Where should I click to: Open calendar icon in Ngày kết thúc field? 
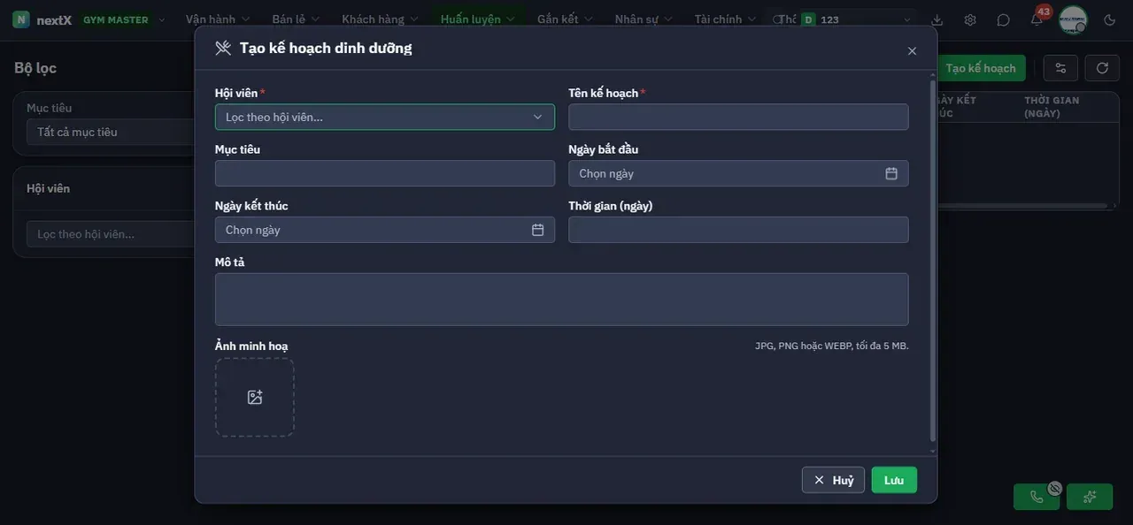click(x=537, y=230)
